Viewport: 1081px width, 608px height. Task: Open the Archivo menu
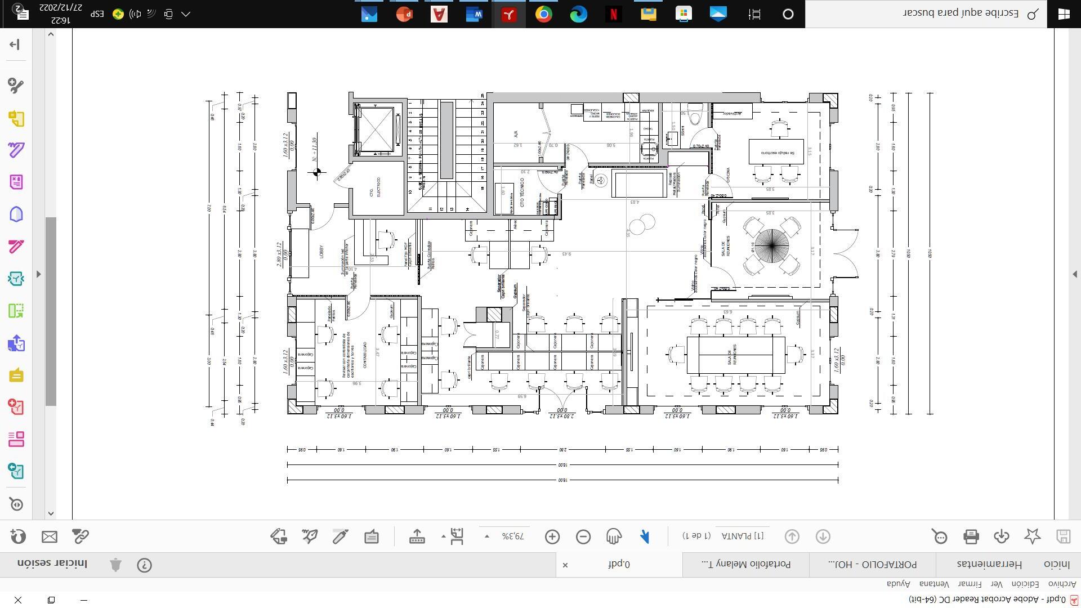pyautogui.click(x=1061, y=584)
